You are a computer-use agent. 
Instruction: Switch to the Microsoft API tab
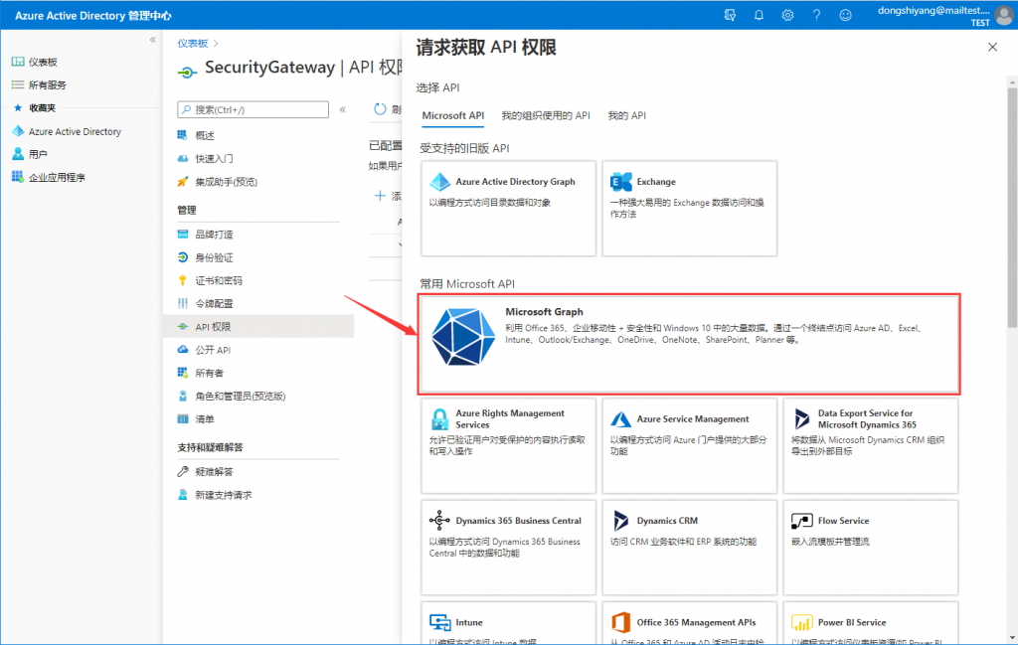[453, 115]
